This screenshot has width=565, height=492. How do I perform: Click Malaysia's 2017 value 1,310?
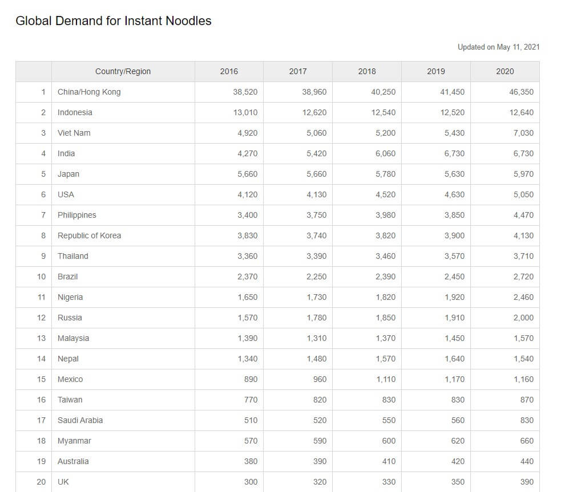coord(316,338)
